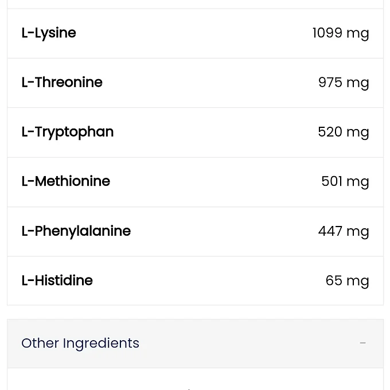The image size is (390, 390).
Task: Select the L-Tryptophan ingredient name
Action: coord(68,132)
